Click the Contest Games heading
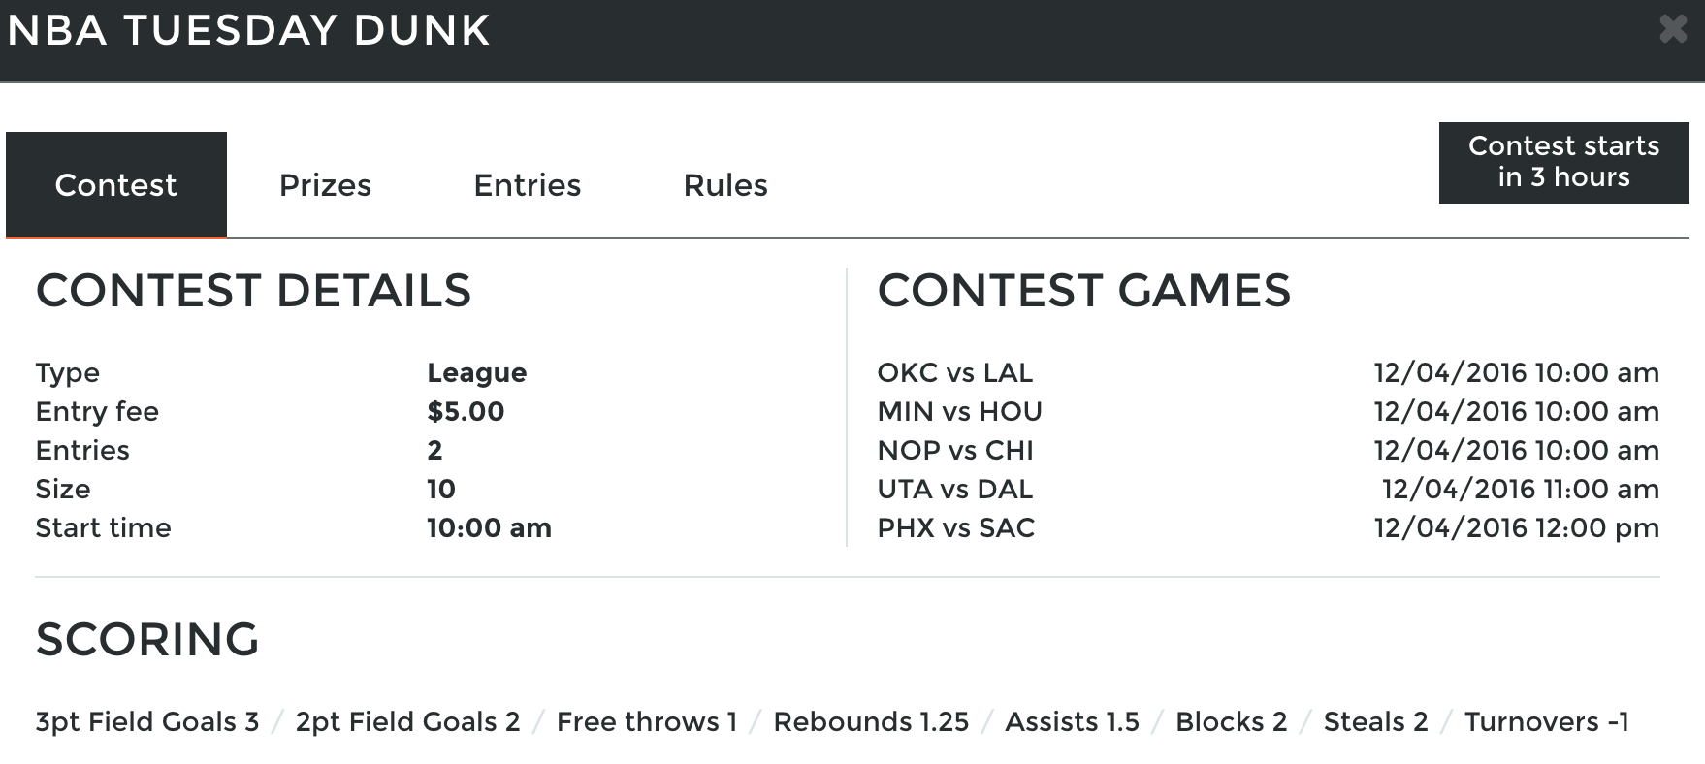1705x764 pixels. [1084, 290]
